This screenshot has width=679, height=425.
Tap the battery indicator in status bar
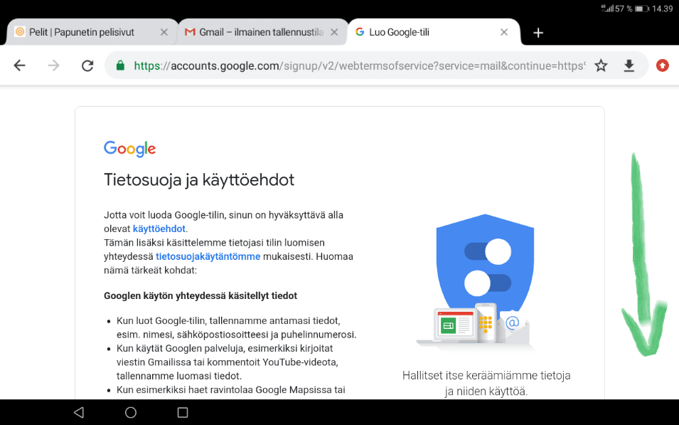pyautogui.click(x=642, y=9)
